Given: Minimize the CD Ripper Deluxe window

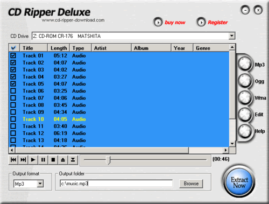Looking at the screenshot, I should [245, 10].
